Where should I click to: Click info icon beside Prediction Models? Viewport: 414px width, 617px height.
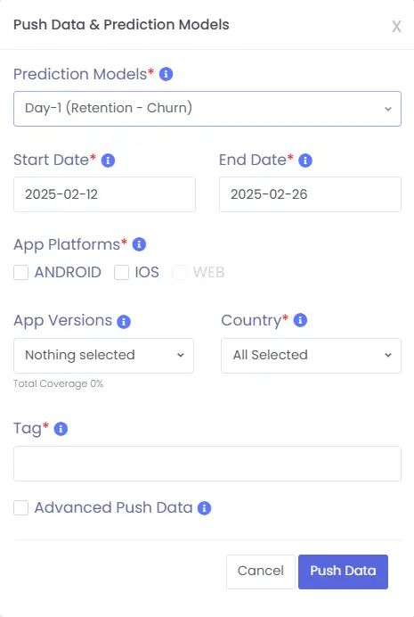[166, 74]
